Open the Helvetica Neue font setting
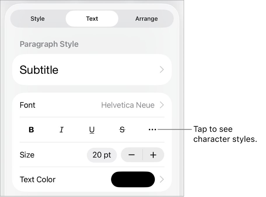Screen dimensions: 266x197 (x=128, y=105)
